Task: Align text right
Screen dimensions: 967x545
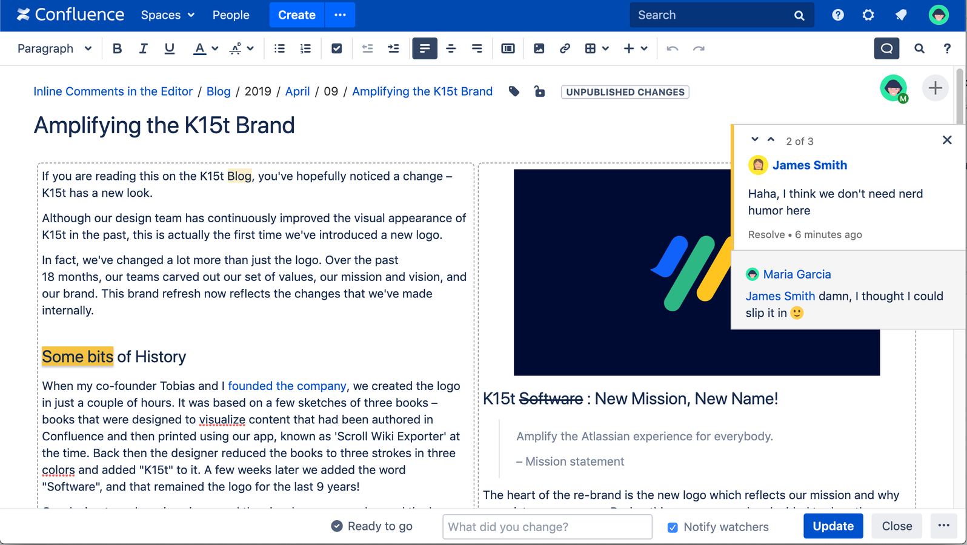Action: pyautogui.click(x=477, y=48)
